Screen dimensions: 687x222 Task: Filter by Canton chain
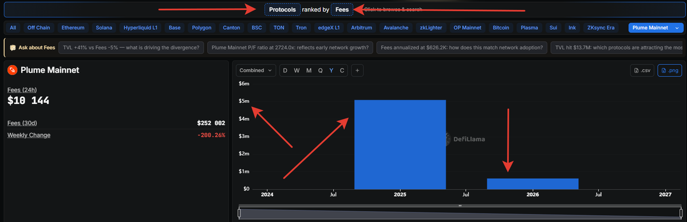point(231,27)
